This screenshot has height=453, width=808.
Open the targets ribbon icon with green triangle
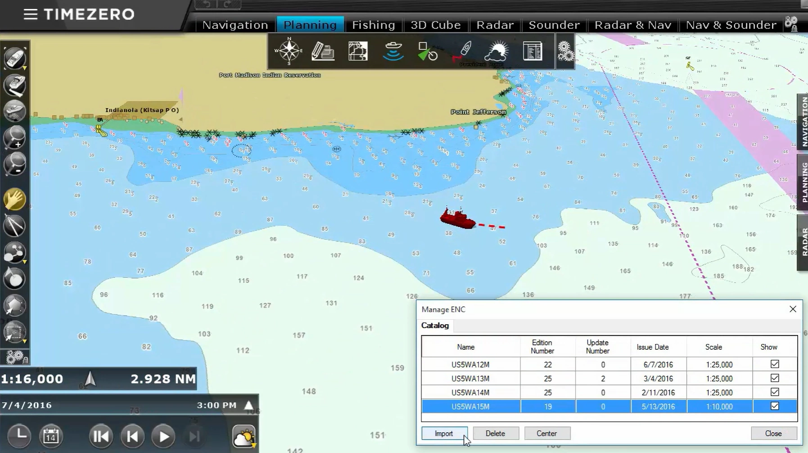point(428,51)
